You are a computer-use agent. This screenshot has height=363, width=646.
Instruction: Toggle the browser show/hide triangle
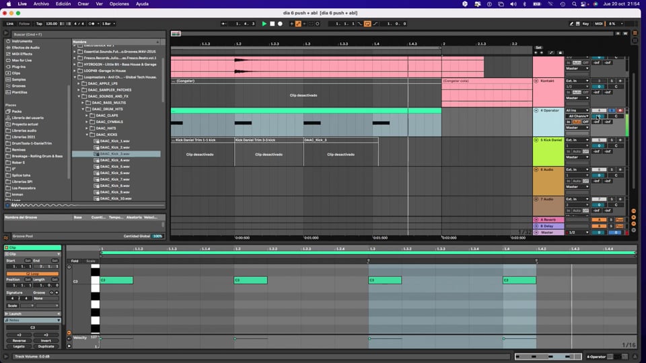click(6, 33)
